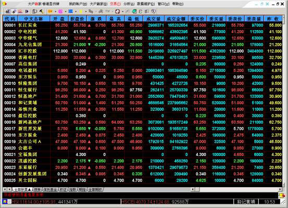Expand dropdown arrow next to blue HK icon
The width and height of the screenshot is (288, 208).
[x=76, y=11]
